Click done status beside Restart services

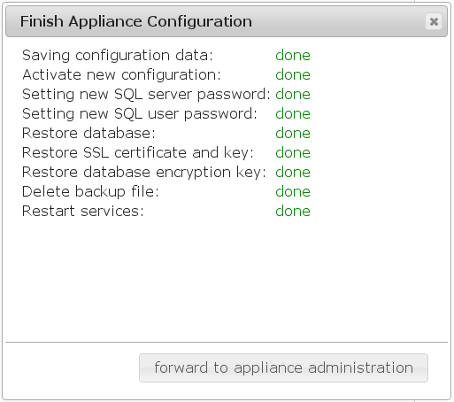pyautogui.click(x=293, y=211)
